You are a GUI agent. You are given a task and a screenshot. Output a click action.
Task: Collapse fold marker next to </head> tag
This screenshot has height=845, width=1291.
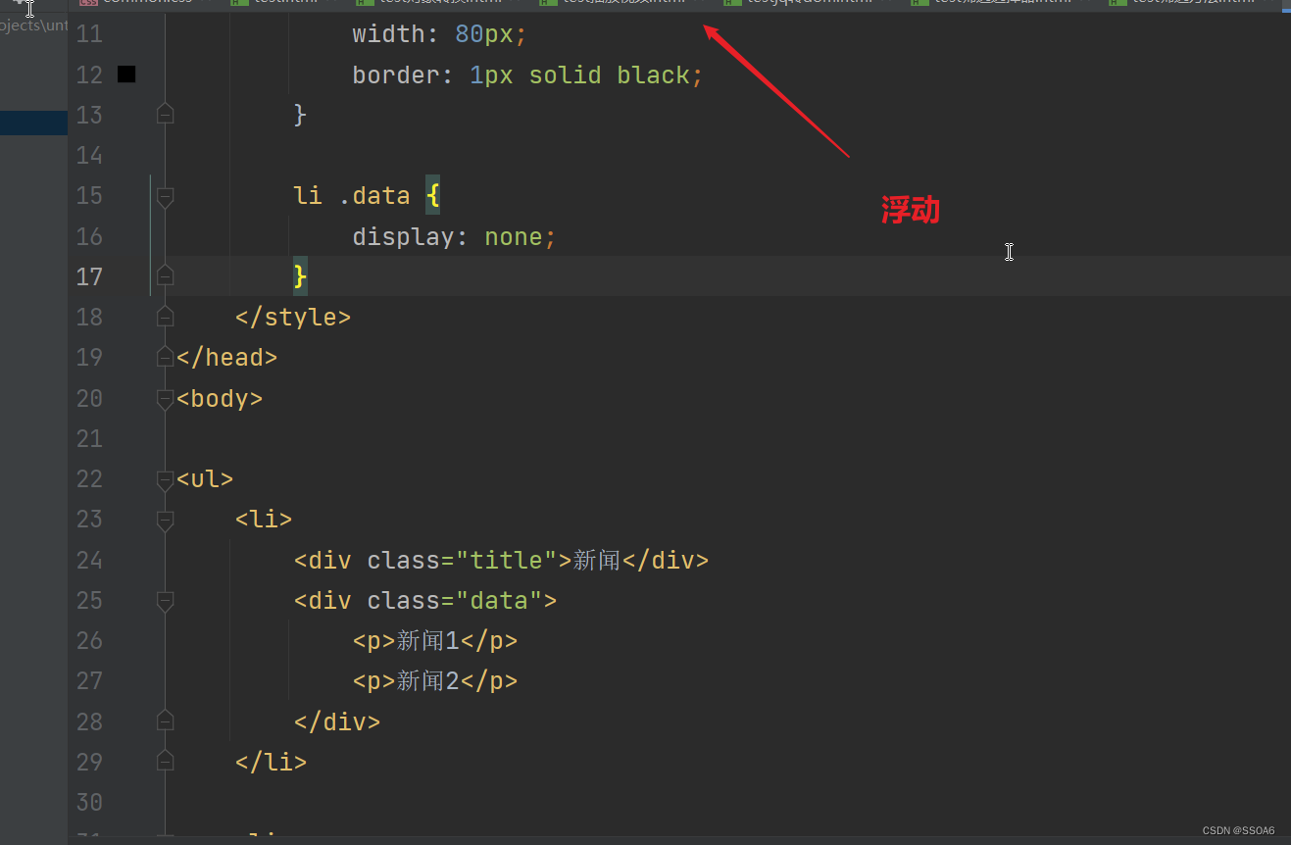165,358
